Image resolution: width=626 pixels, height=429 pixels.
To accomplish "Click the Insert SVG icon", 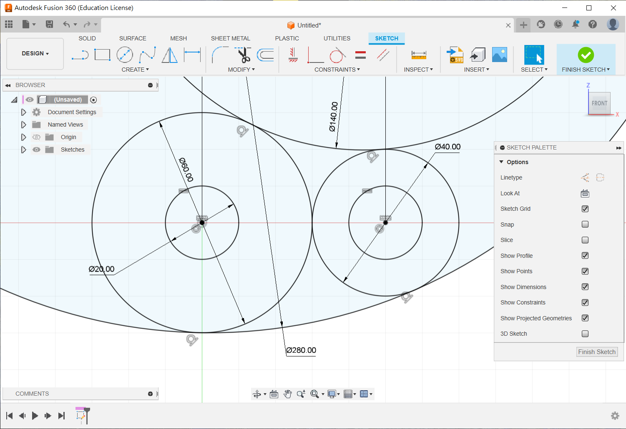I will [x=455, y=55].
